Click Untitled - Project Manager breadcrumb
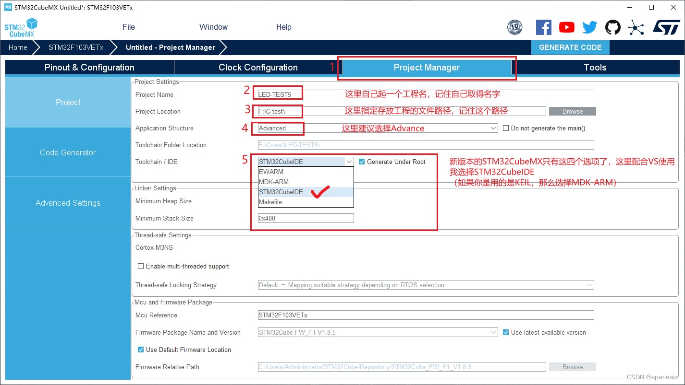Screen dimensions: 685x385 pos(171,47)
